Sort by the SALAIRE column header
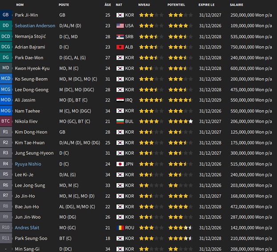This screenshot has height=252, width=277. click(x=237, y=5)
